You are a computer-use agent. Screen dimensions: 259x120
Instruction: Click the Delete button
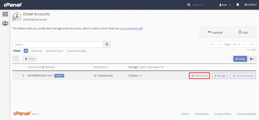[x=30, y=59]
